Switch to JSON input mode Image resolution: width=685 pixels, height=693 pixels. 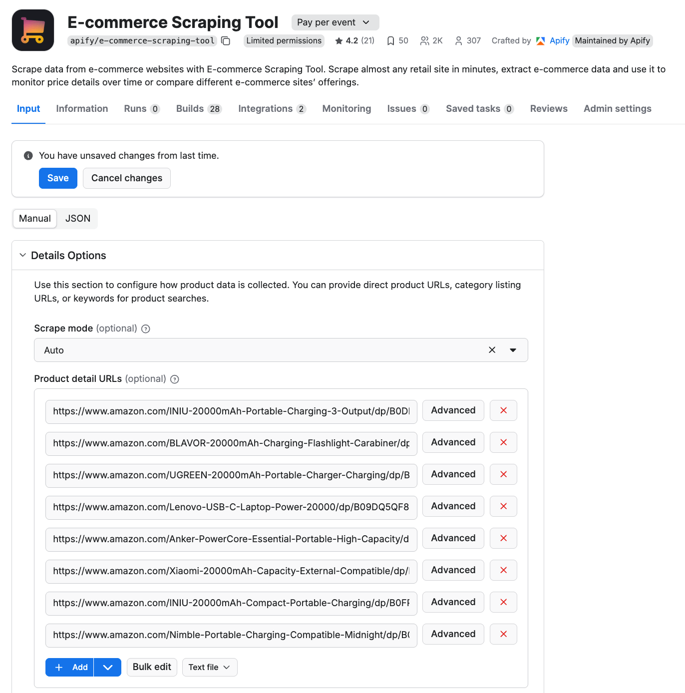[x=77, y=218]
